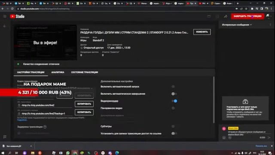Open the account avatar menu
Screen dimensions: 275x155
click(268, 16)
